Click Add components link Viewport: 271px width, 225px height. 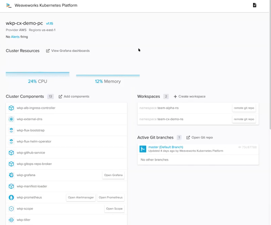pyautogui.click(x=76, y=96)
